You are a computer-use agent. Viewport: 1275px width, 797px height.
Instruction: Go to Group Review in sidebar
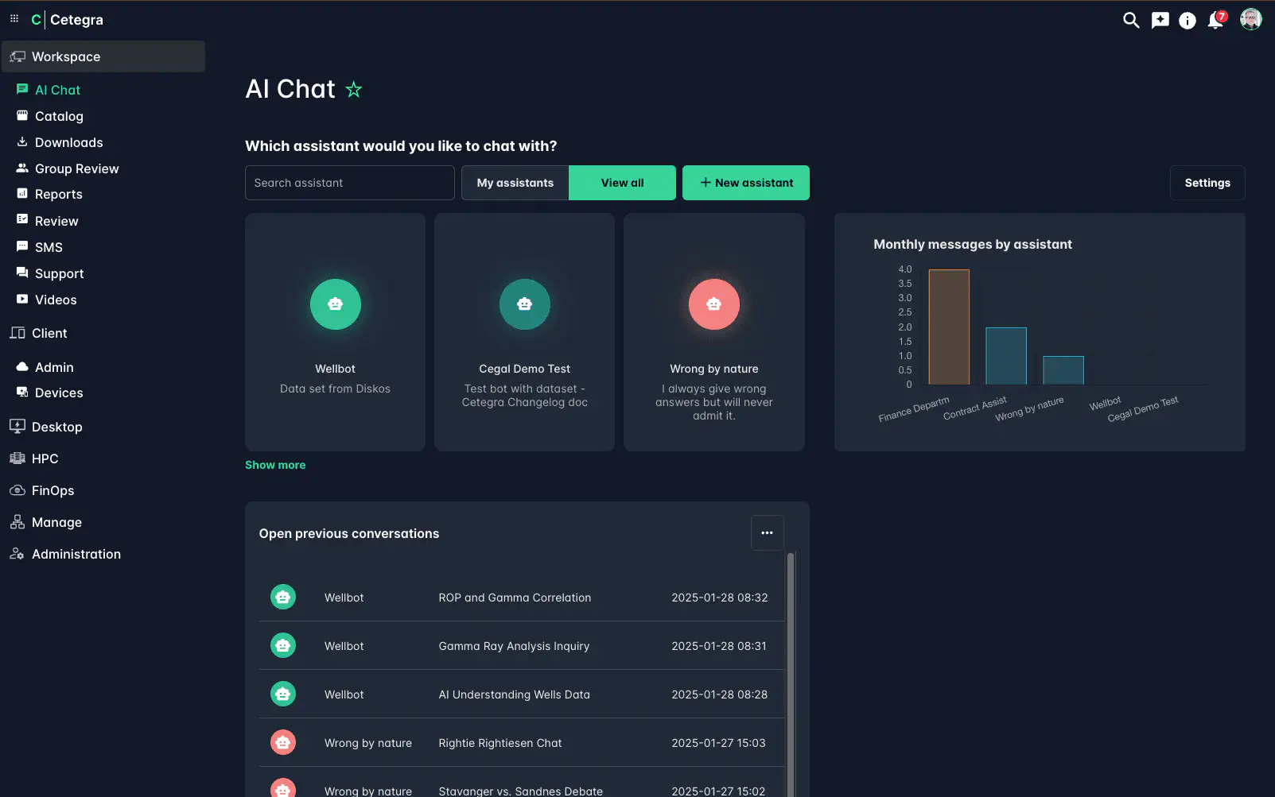[76, 168]
